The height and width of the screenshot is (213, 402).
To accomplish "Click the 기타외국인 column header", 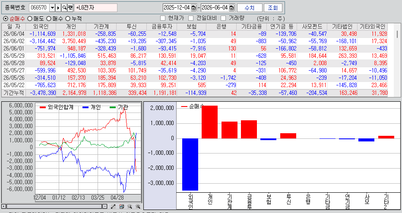I will 372,27.
